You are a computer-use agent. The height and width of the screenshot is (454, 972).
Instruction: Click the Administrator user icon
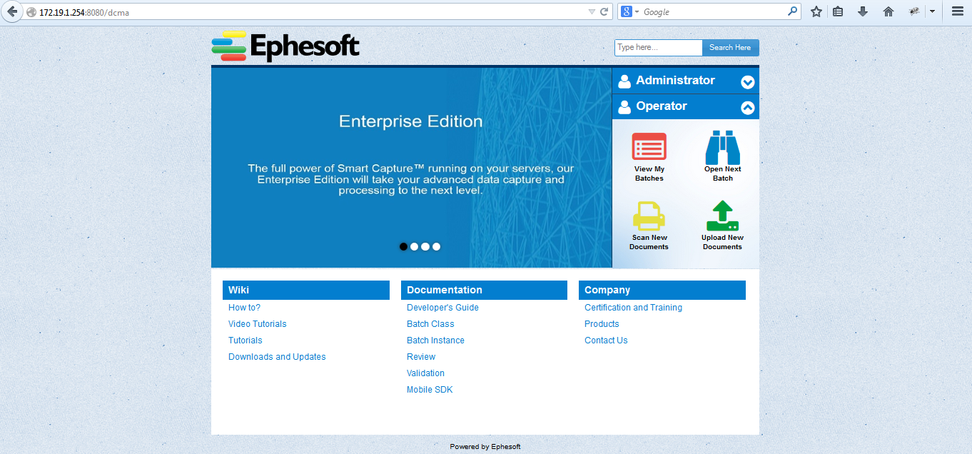tap(624, 81)
